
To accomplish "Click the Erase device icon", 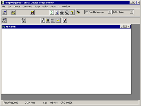I will pyautogui.click(x=43, y=20).
